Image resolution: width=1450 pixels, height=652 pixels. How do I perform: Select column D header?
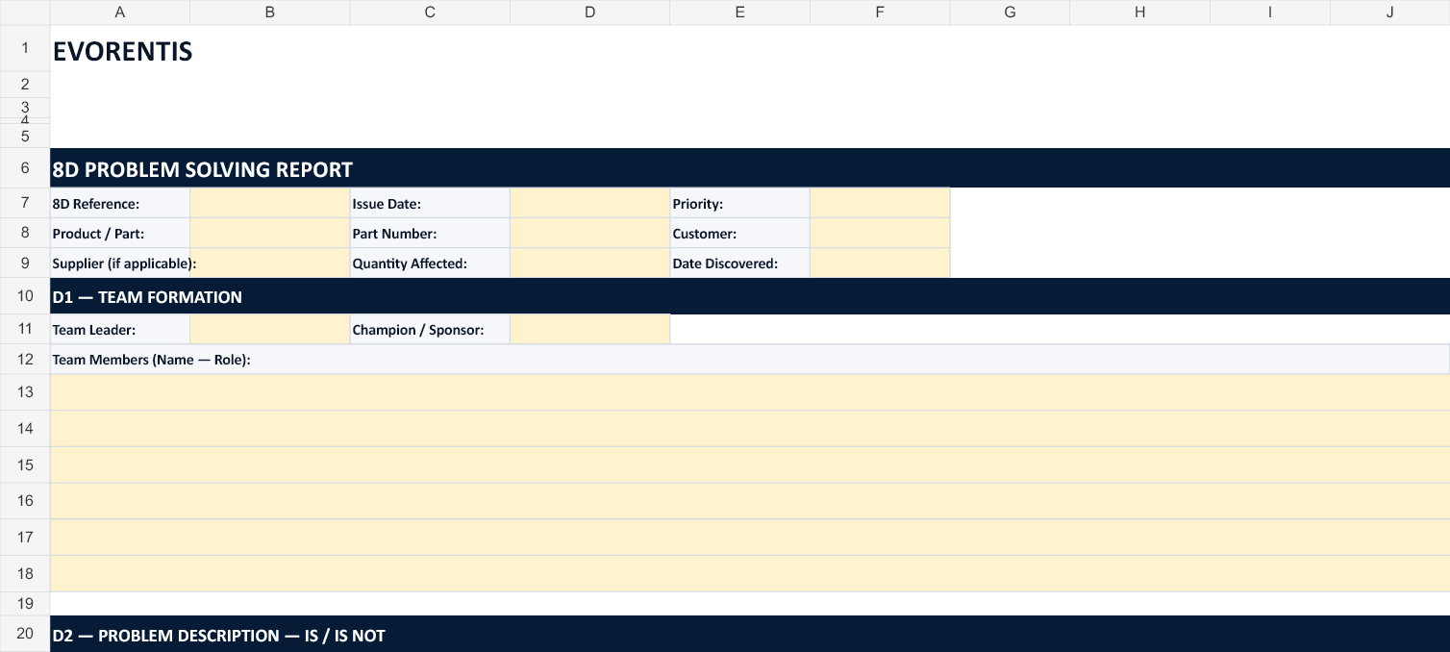click(x=589, y=12)
